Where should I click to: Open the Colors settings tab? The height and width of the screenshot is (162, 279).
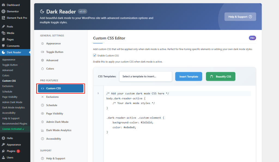tap(61, 69)
